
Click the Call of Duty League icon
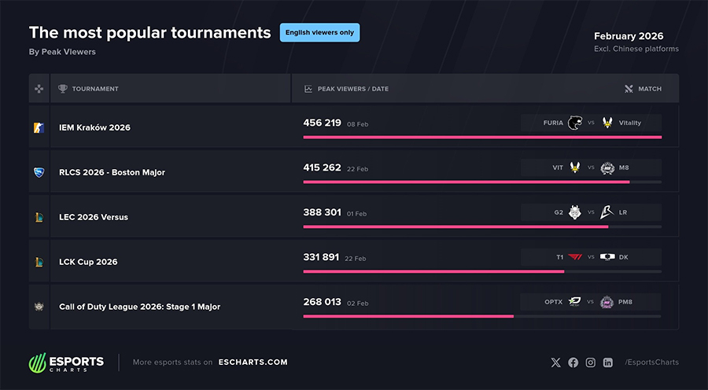coord(39,307)
